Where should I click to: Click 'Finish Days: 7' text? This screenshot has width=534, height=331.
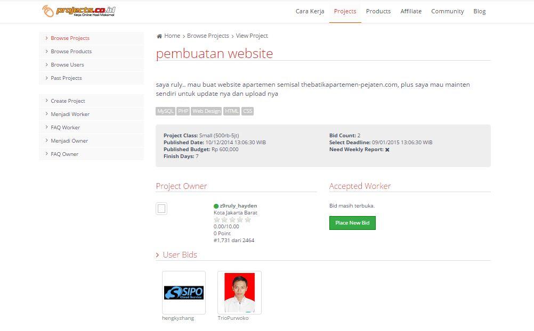click(181, 156)
